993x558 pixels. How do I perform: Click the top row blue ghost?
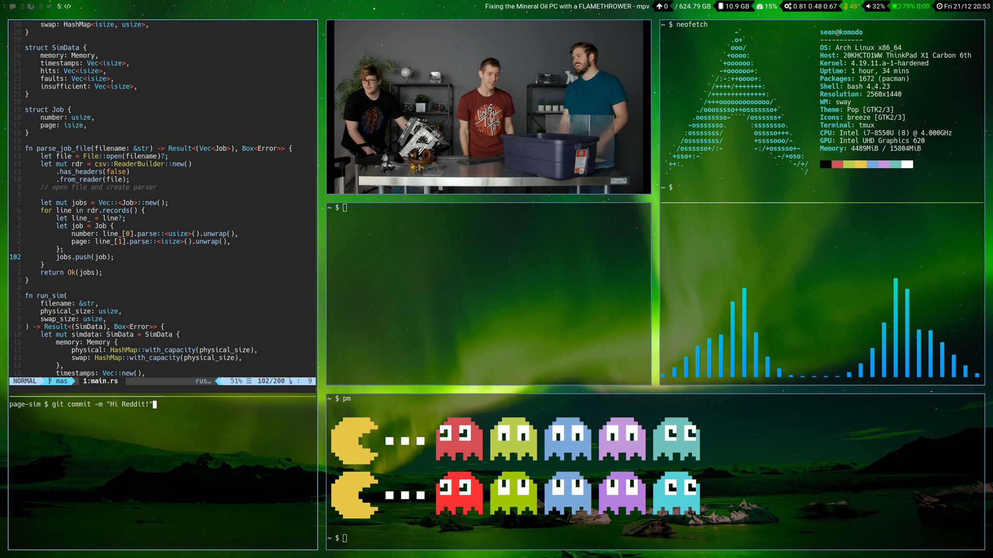click(x=568, y=439)
